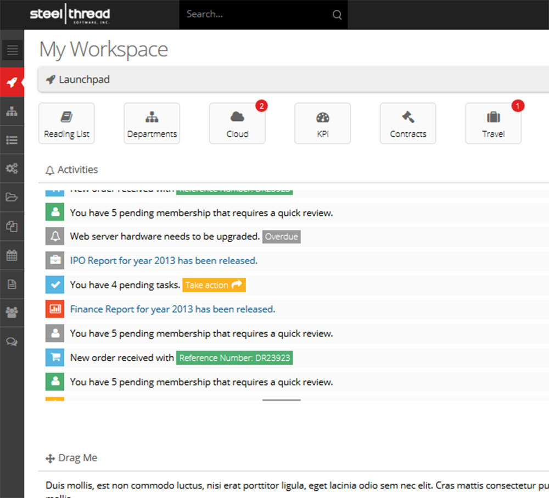
Task: Open the KPI launchpad tile
Action: pos(323,124)
